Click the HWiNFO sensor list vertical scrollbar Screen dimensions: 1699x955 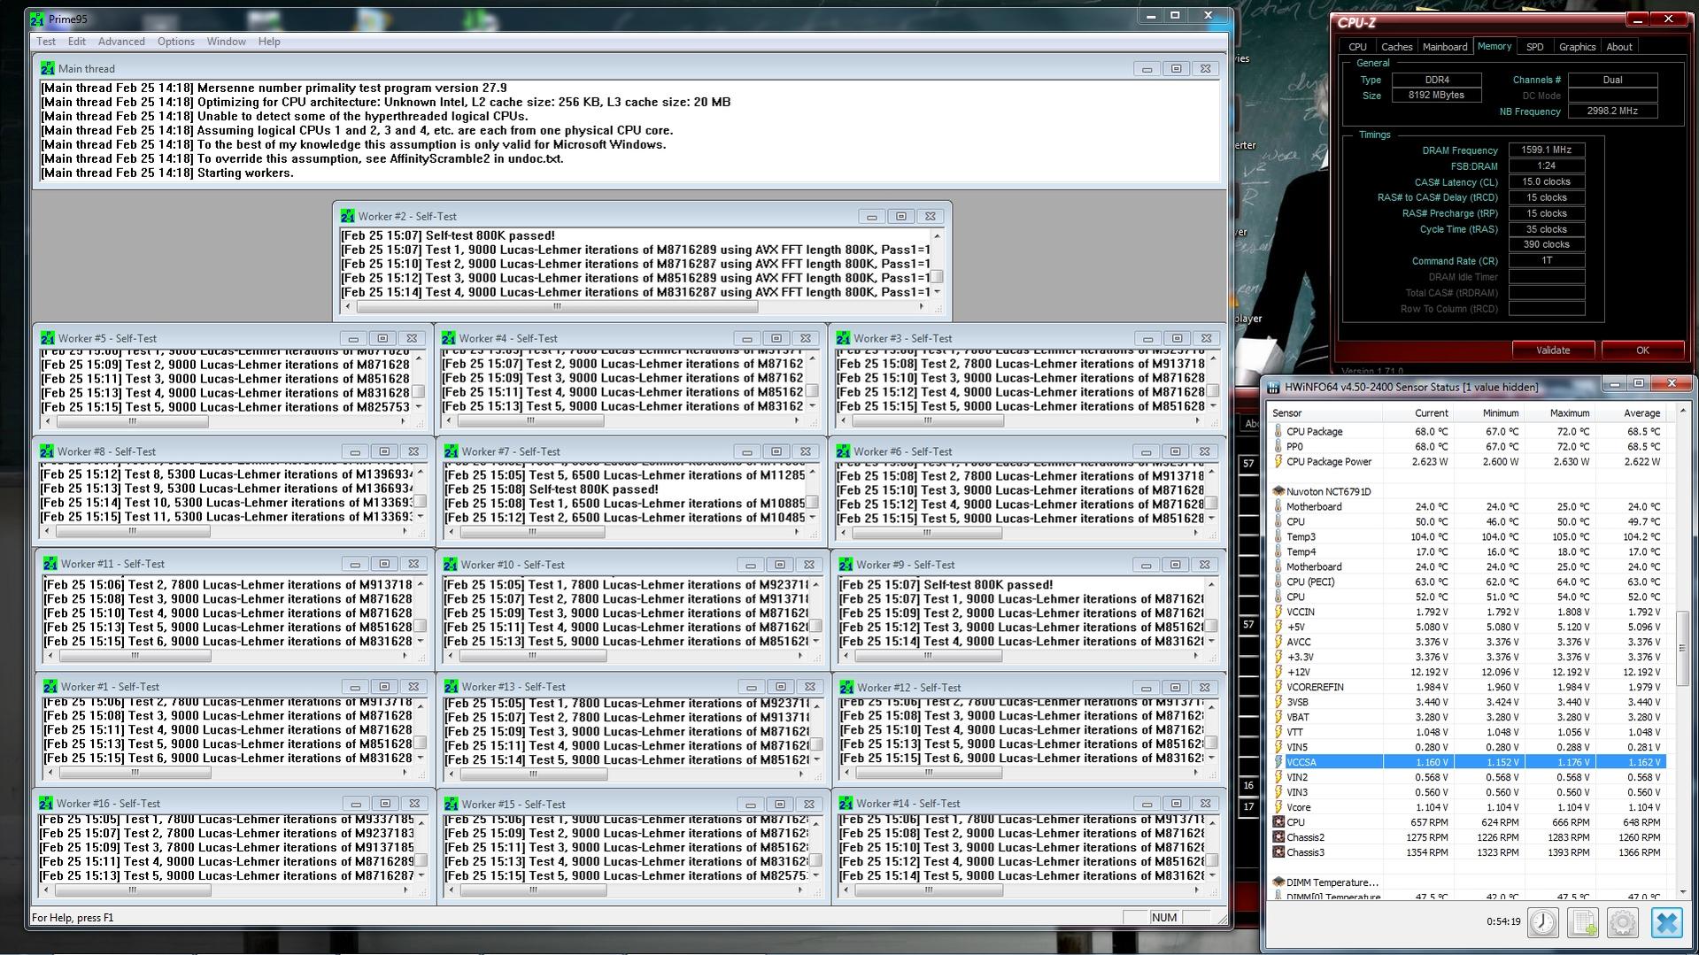click(1683, 652)
